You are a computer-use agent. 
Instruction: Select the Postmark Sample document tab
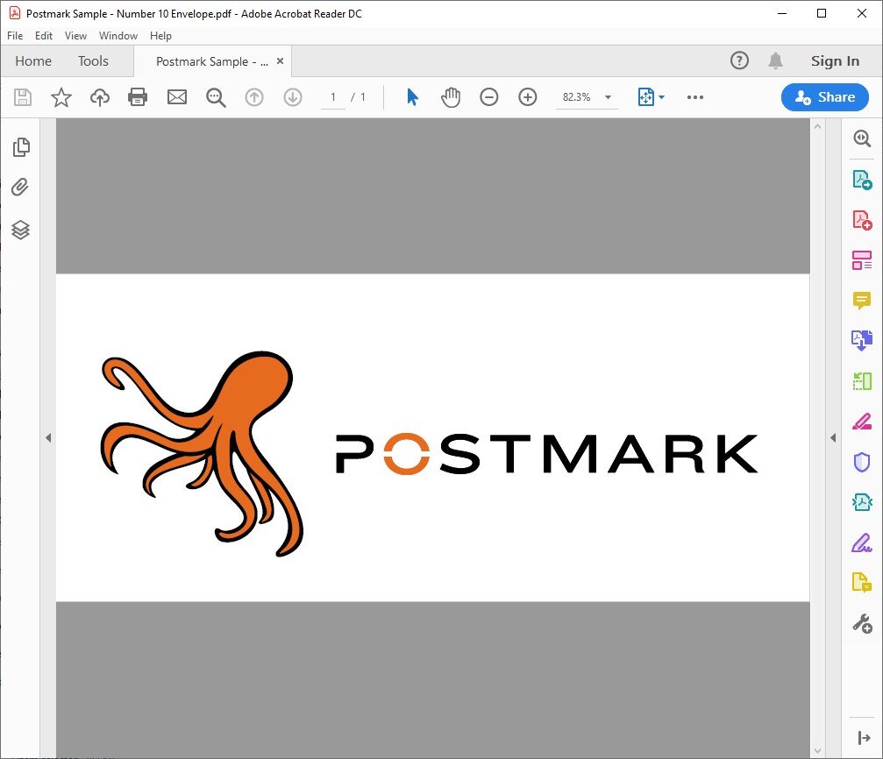click(211, 61)
